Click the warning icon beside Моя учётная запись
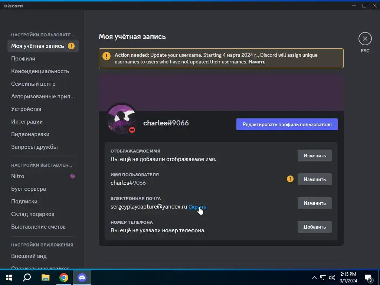The image size is (380, 285). [71, 46]
